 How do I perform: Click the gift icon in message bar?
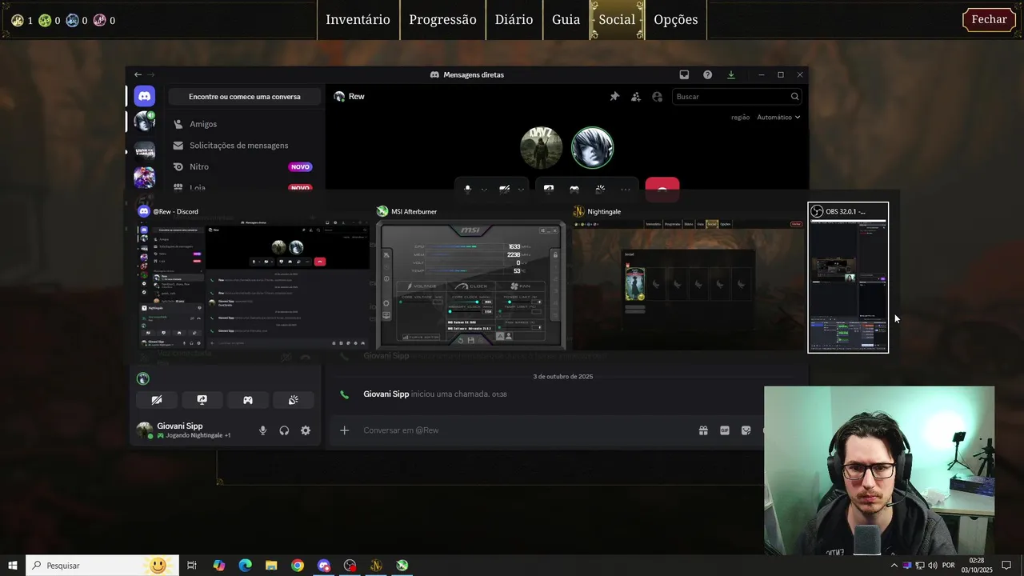[703, 430]
